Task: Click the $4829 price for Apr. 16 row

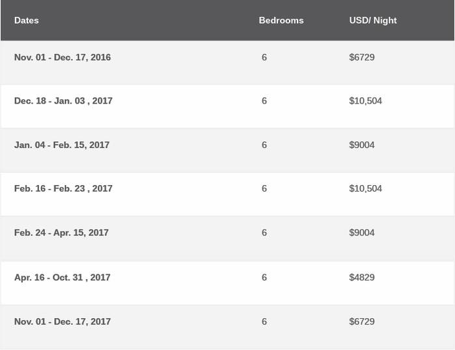Action: coord(362,278)
